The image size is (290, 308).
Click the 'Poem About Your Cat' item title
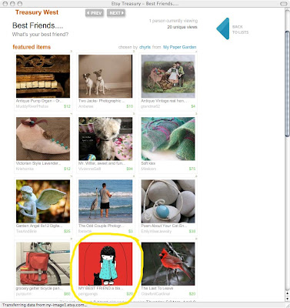tap(164, 226)
